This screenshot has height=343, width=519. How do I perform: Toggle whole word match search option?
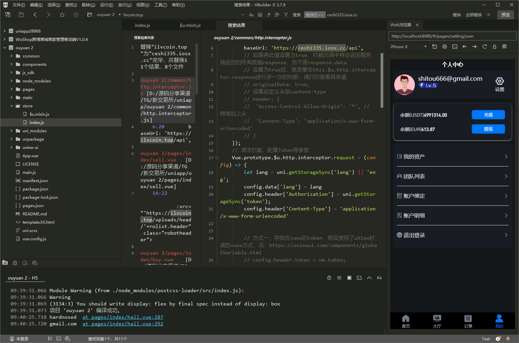point(260,15)
